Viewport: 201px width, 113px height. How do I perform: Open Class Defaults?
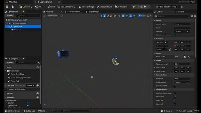tap(104, 7)
